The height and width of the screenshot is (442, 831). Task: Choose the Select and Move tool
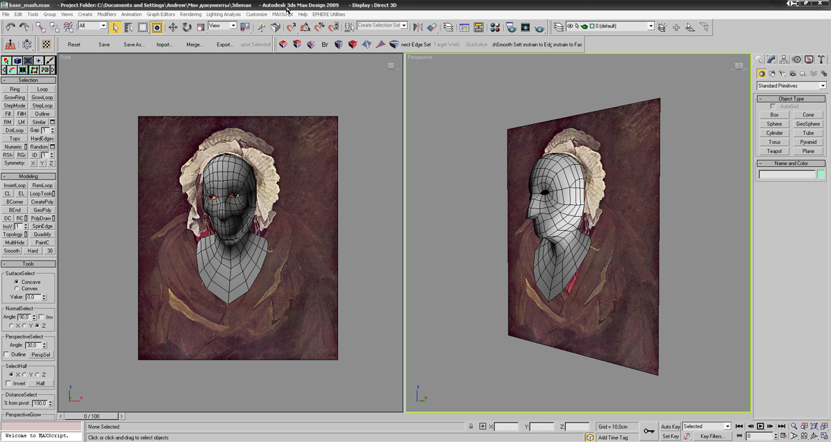click(x=173, y=27)
